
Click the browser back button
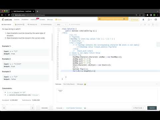tap(2, 15)
